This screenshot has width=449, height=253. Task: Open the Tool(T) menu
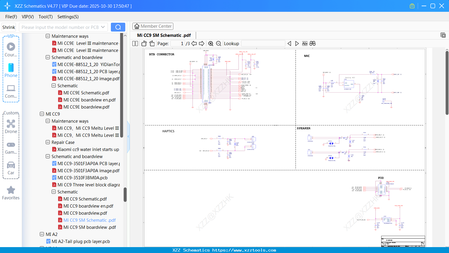point(45,17)
